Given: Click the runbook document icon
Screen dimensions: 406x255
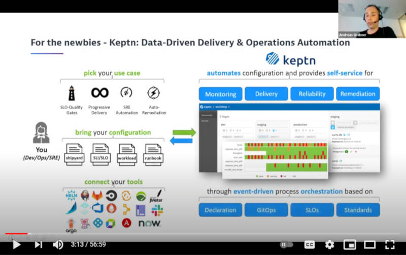Looking at the screenshot, I should [153, 154].
